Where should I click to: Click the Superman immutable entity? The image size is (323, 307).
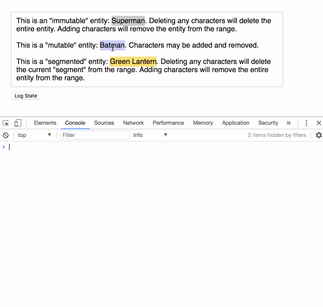tap(128, 20)
